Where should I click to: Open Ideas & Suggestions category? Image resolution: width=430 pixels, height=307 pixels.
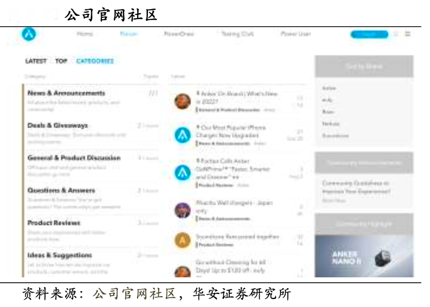[x=60, y=256]
